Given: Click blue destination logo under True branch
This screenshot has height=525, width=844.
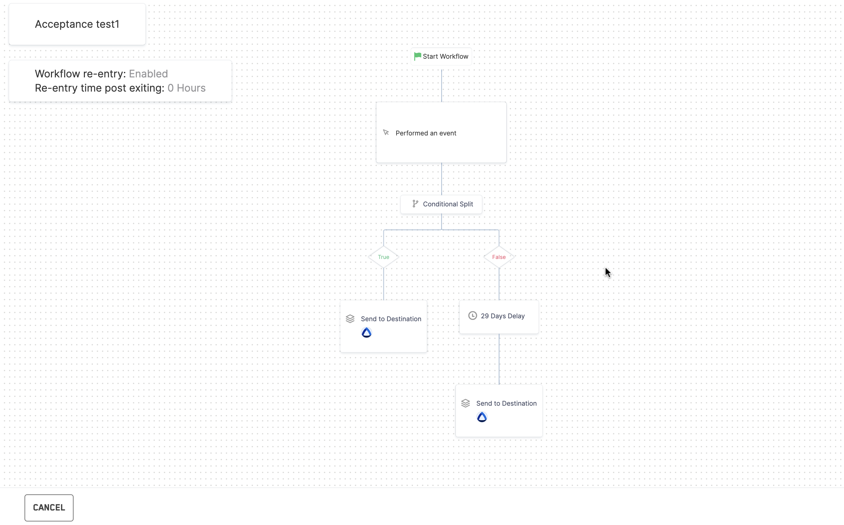Looking at the screenshot, I should point(367,333).
